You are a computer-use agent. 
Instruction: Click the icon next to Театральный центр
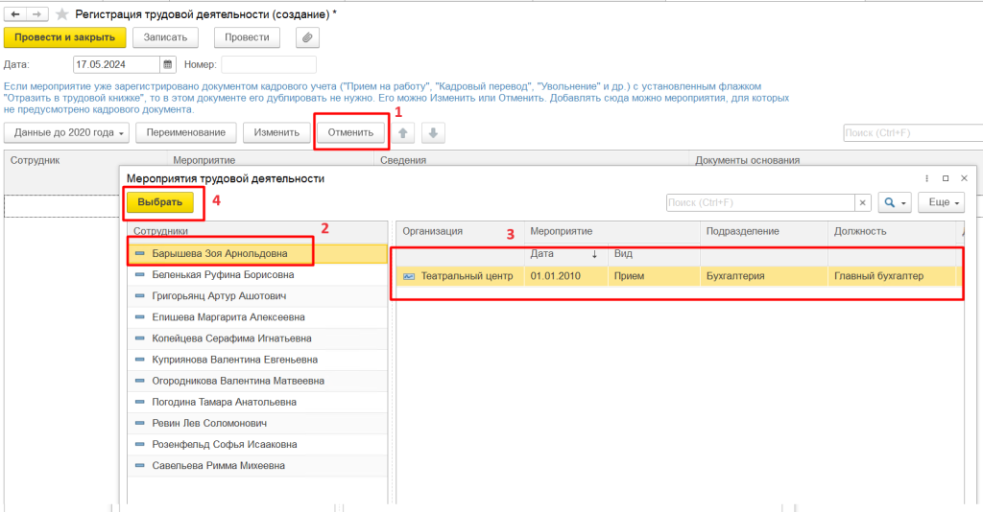click(409, 276)
